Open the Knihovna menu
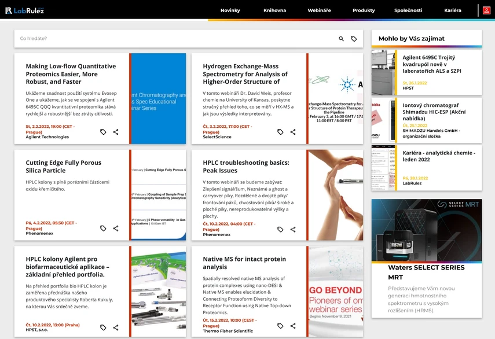Screen dimensions: 495x339 [274, 10]
